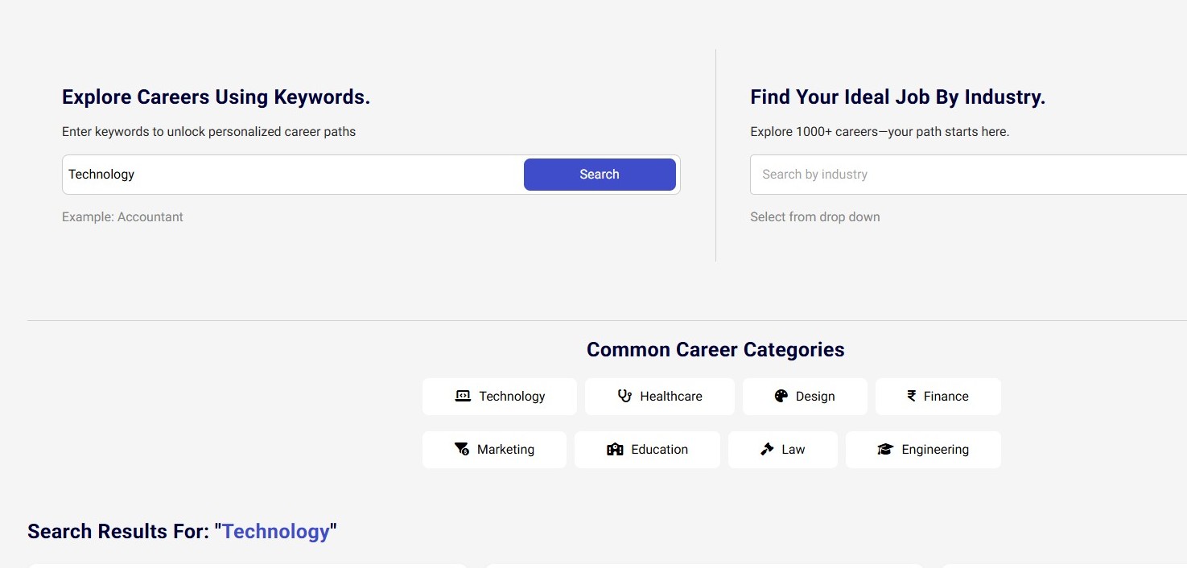Click the Marketing category button
The width and height of the screenshot is (1187, 568).
click(x=494, y=449)
